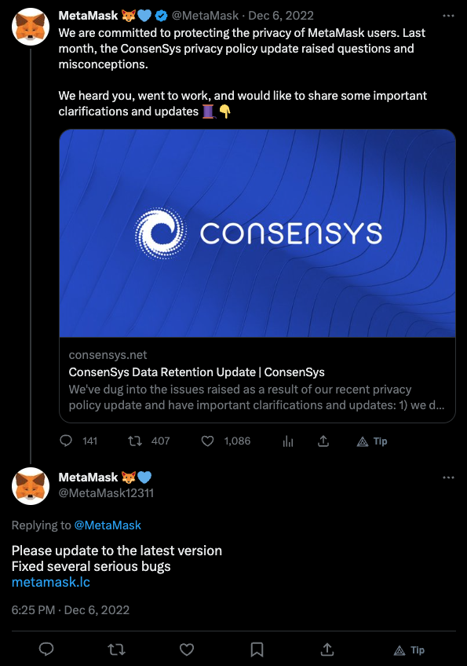Like the @MetaMask12311 reply
This screenshot has width=467, height=666.
point(186,650)
